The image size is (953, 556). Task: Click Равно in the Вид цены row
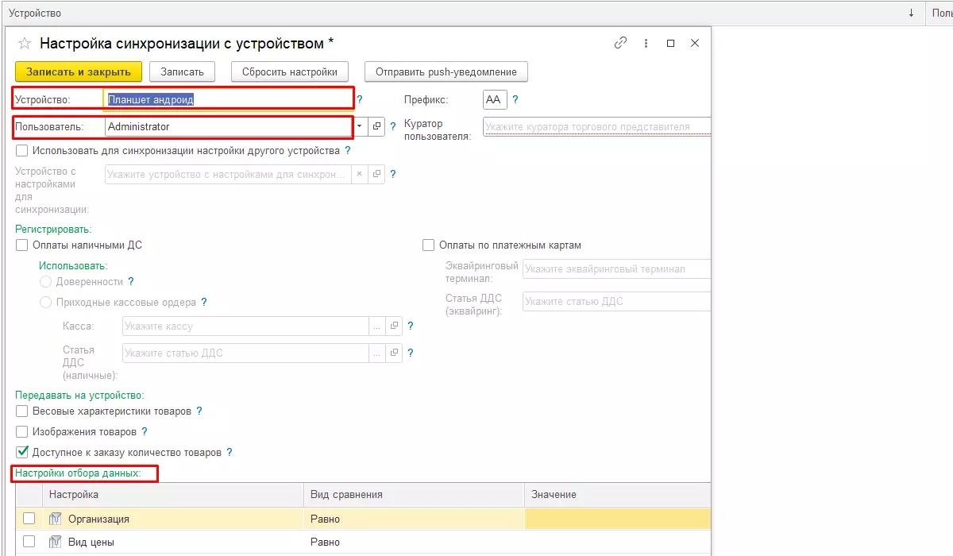[325, 542]
